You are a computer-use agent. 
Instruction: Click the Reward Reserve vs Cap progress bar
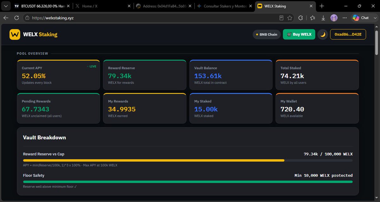click(188, 161)
